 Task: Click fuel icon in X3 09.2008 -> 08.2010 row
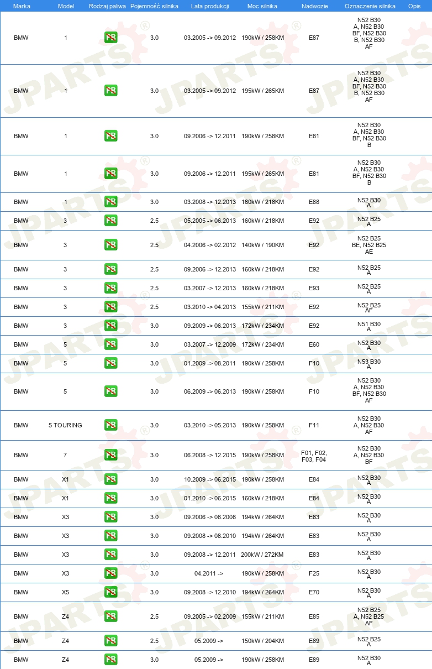click(110, 536)
